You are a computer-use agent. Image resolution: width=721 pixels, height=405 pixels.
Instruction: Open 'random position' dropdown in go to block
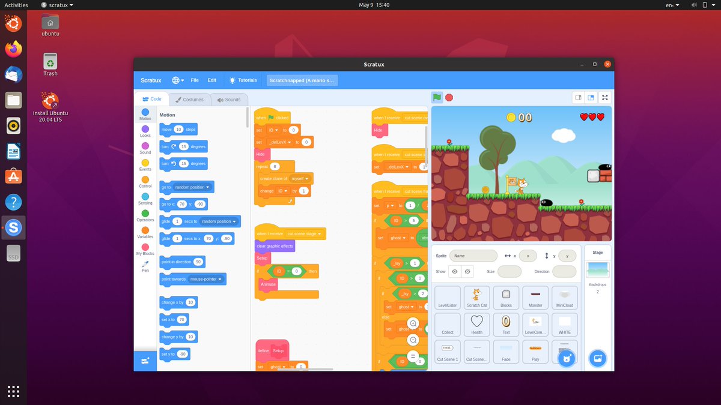[x=192, y=187]
